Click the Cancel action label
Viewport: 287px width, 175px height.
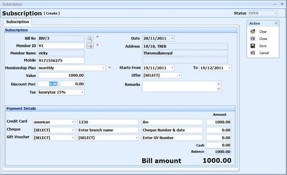click(x=264, y=53)
